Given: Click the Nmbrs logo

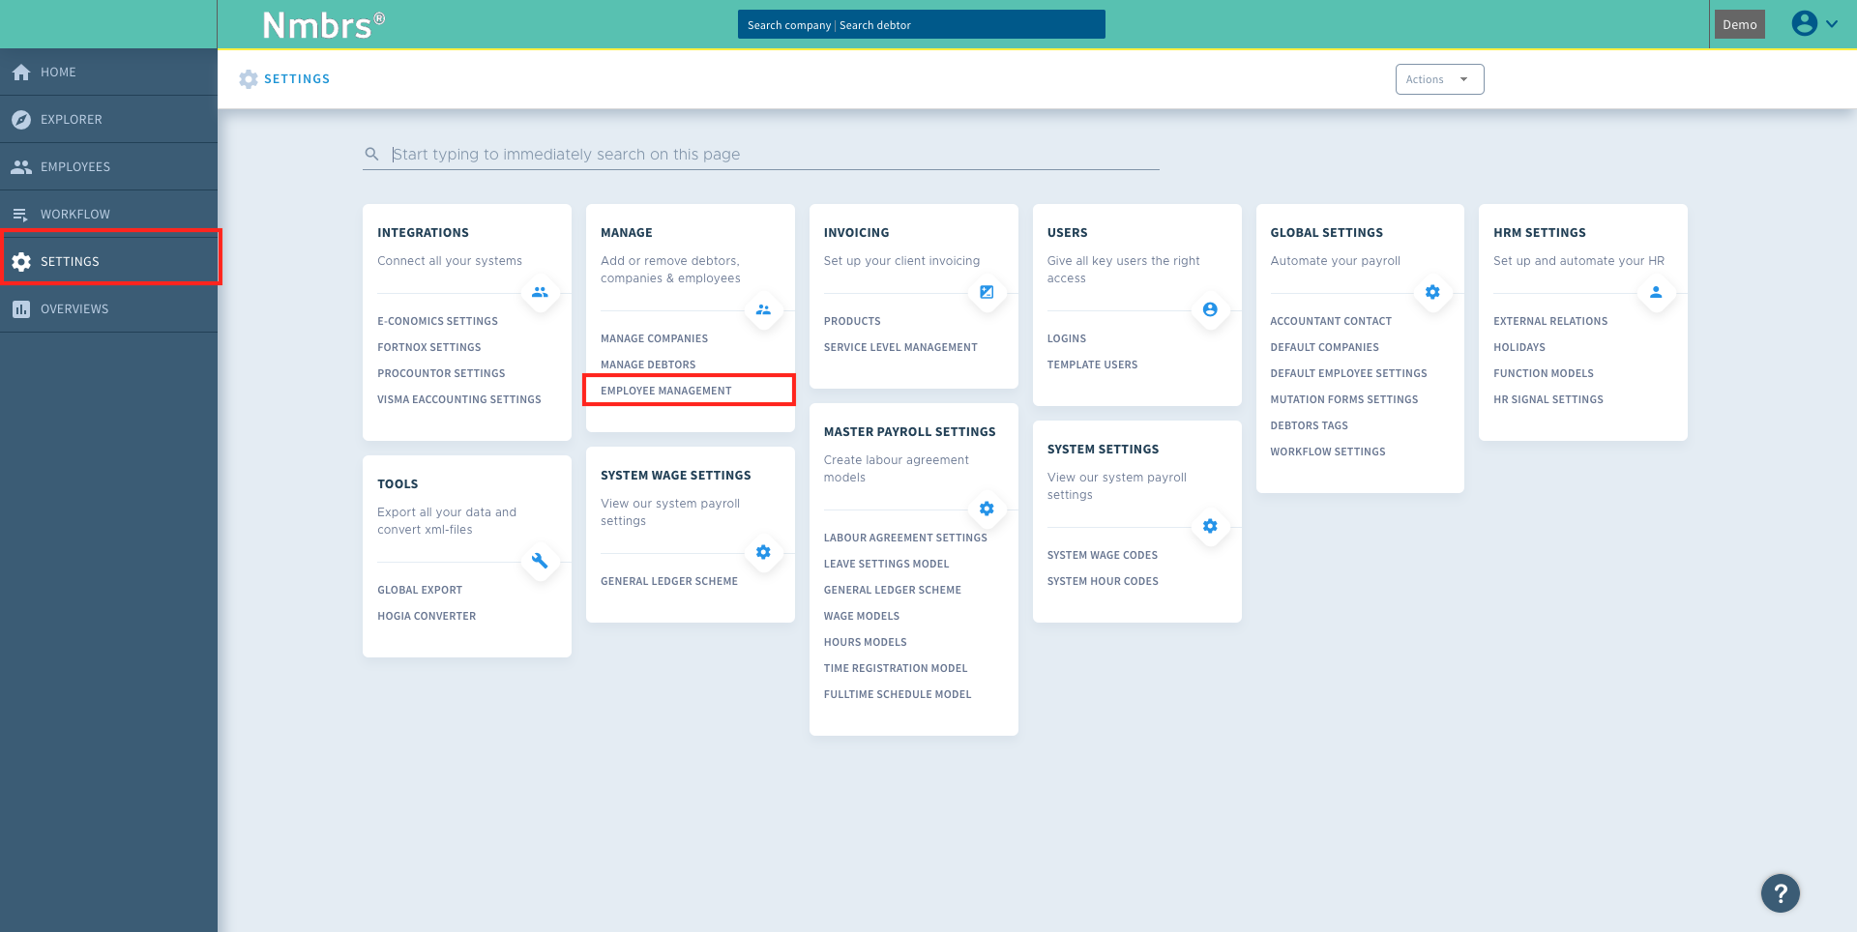Looking at the screenshot, I should [324, 25].
